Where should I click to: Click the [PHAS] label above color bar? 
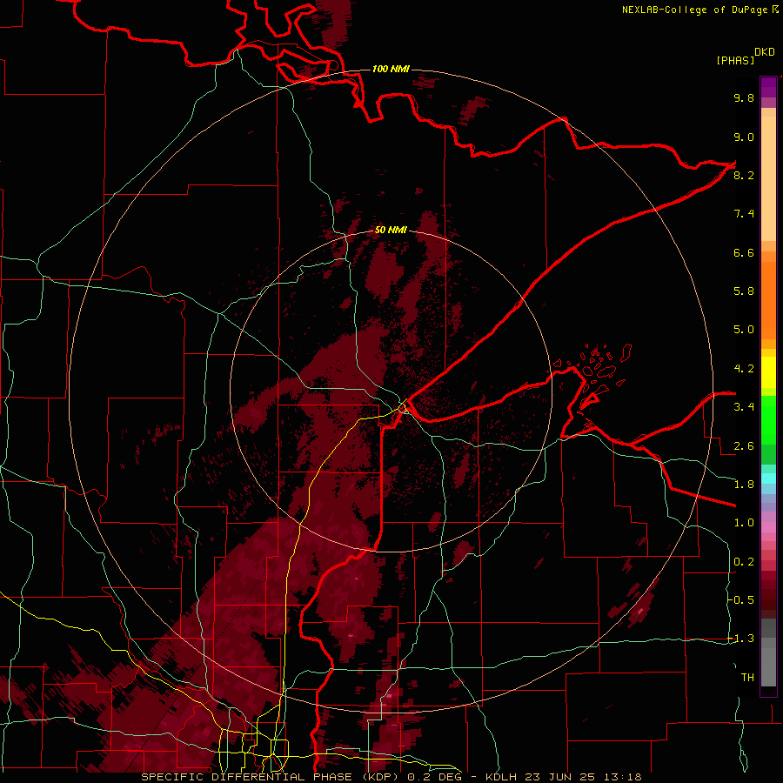point(735,60)
